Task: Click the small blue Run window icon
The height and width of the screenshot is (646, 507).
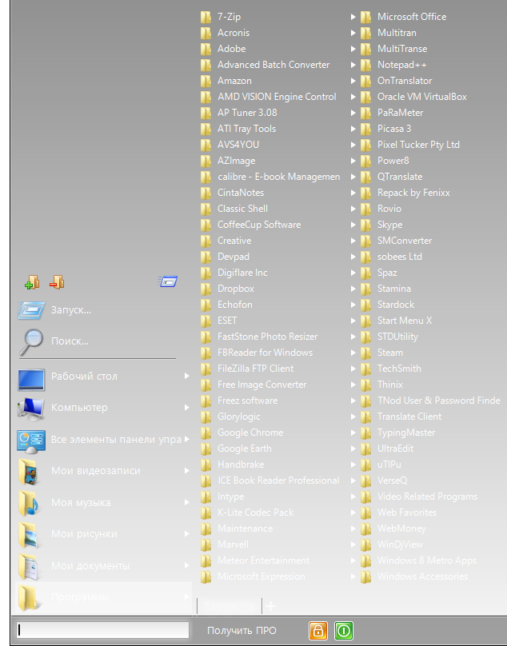Action: (168, 281)
